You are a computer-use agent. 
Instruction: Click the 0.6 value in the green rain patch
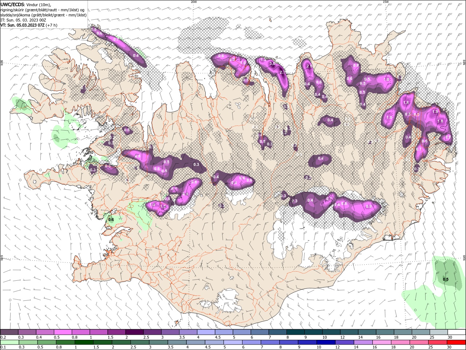[x=111, y=219]
